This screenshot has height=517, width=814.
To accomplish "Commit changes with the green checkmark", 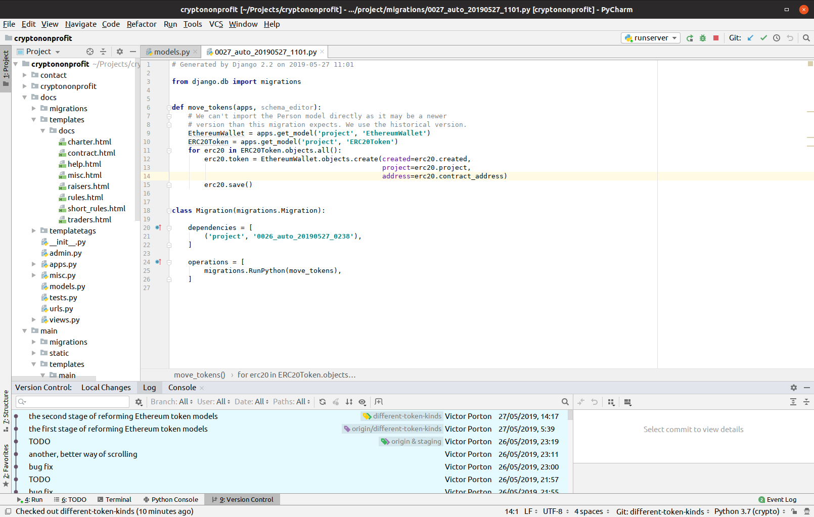I will point(763,38).
